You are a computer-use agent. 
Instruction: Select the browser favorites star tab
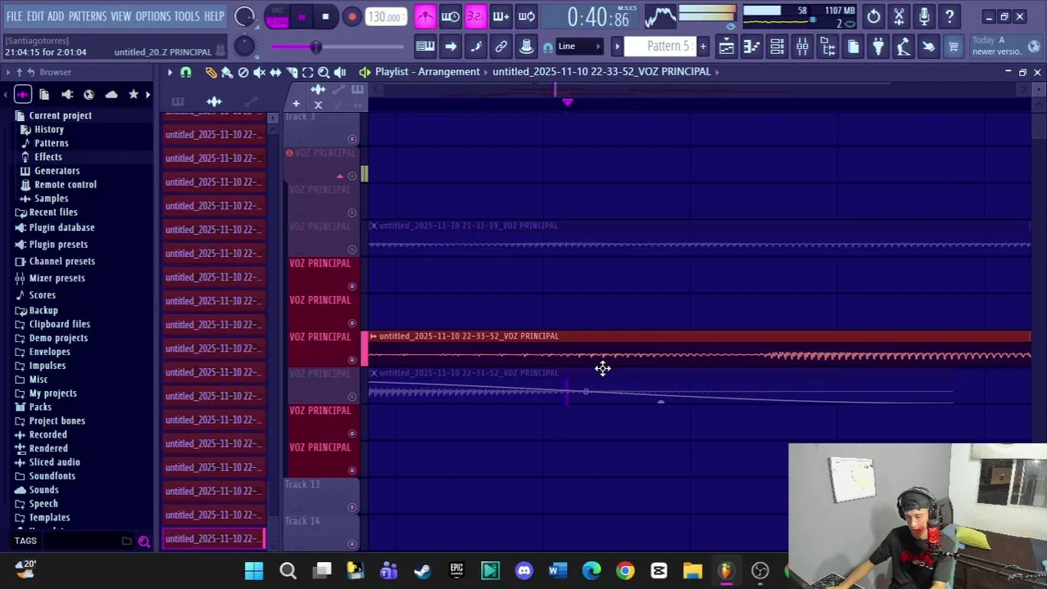tap(134, 95)
